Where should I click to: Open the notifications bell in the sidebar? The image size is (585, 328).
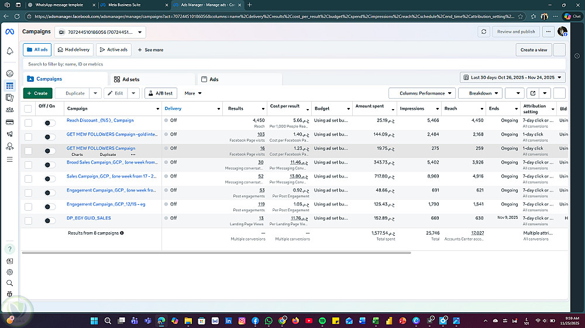coord(10,51)
